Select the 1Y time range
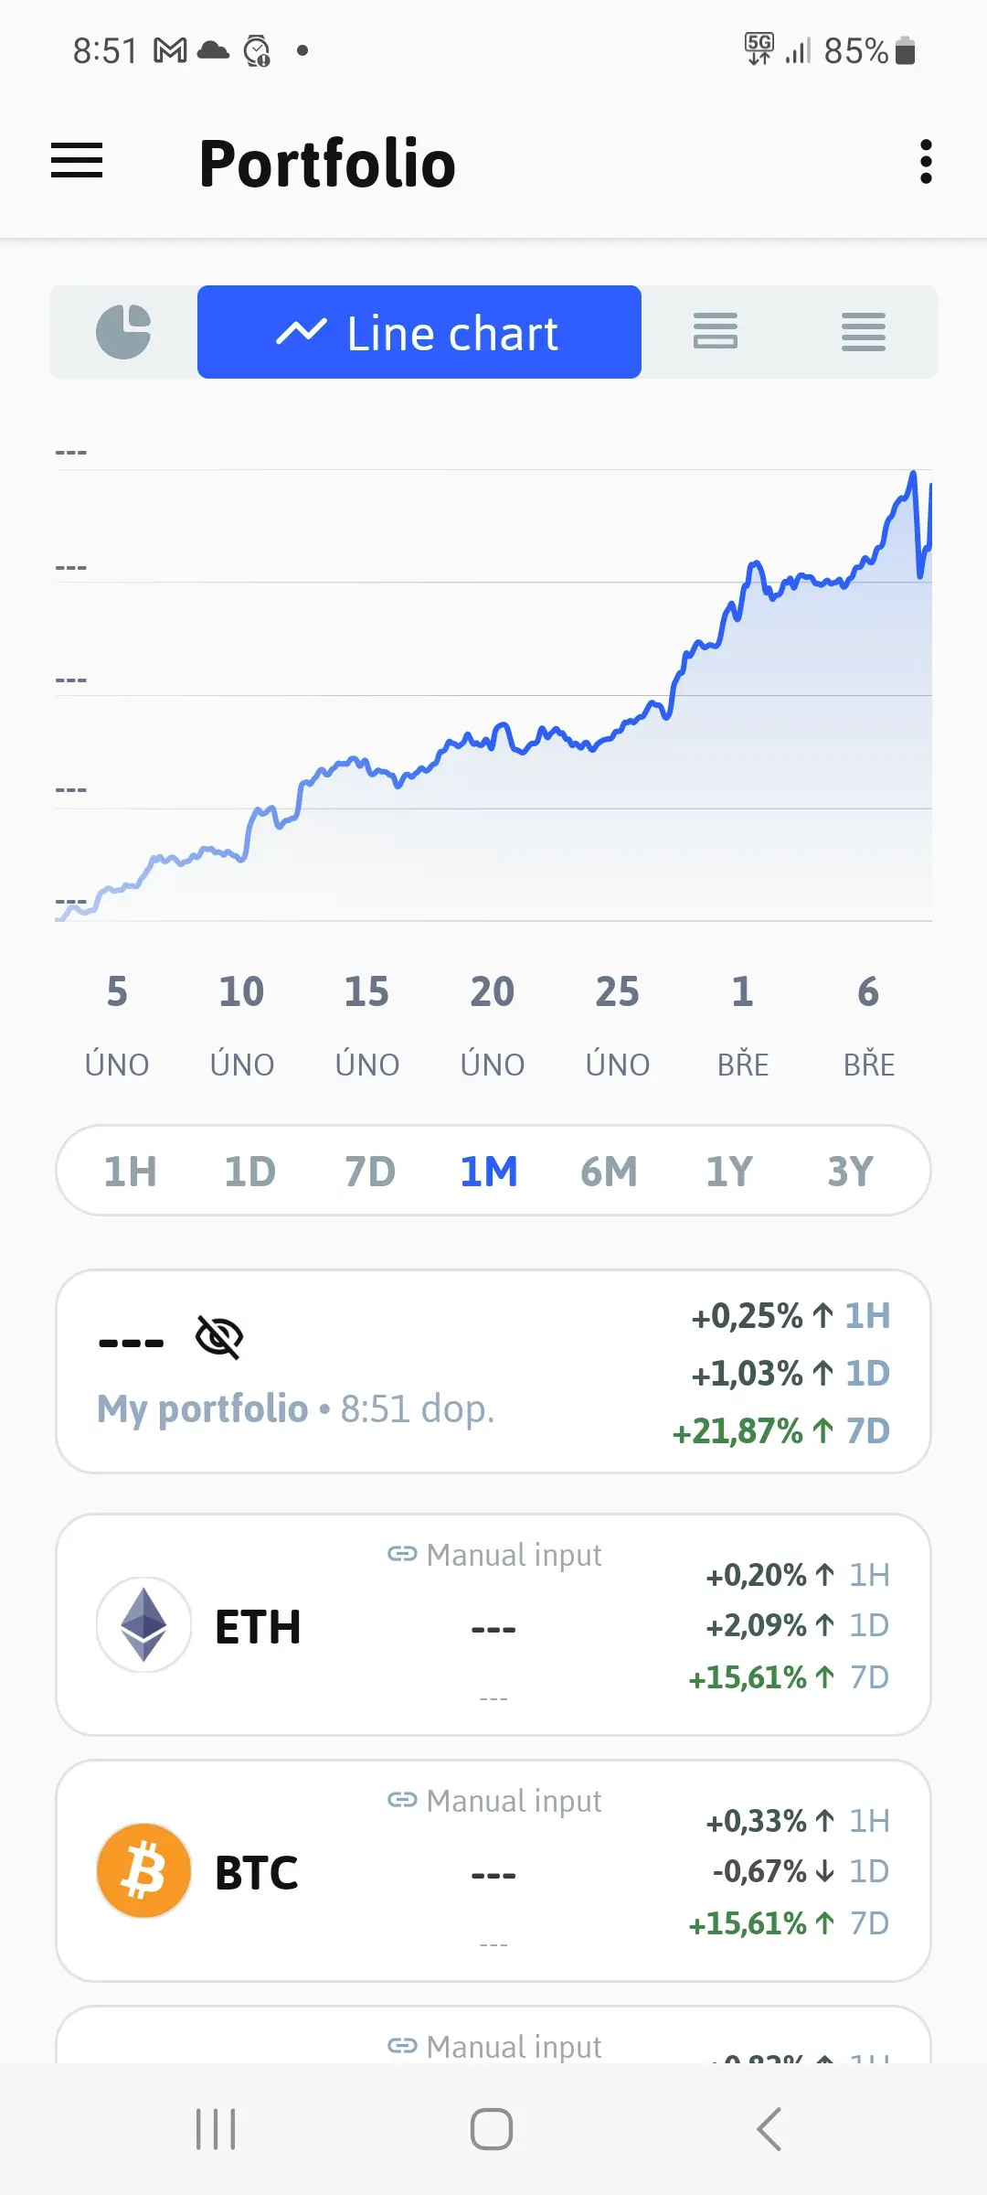Screen dimensions: 987x2195 pyautogui.click(x=729, y=1172)
